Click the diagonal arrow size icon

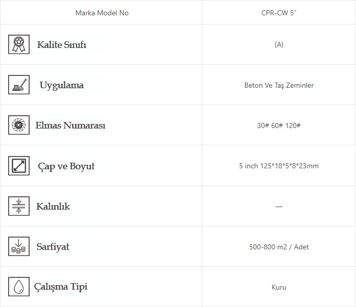coord(19,166)
